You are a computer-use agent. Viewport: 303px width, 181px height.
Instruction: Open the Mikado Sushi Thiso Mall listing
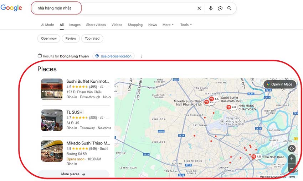88,143
